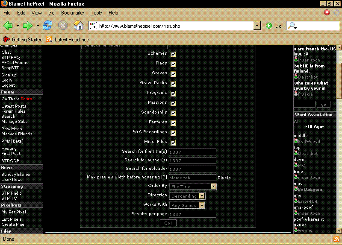Viewport: 342px width, 245px height.
Task: Uncheck the Flags checkbox
Action: [174, 64]
